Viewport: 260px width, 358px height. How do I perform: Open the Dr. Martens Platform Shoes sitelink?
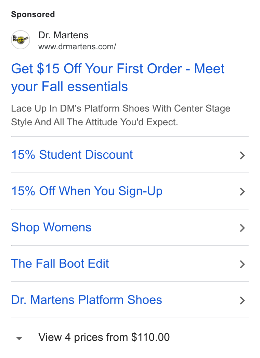click(87, 300)
